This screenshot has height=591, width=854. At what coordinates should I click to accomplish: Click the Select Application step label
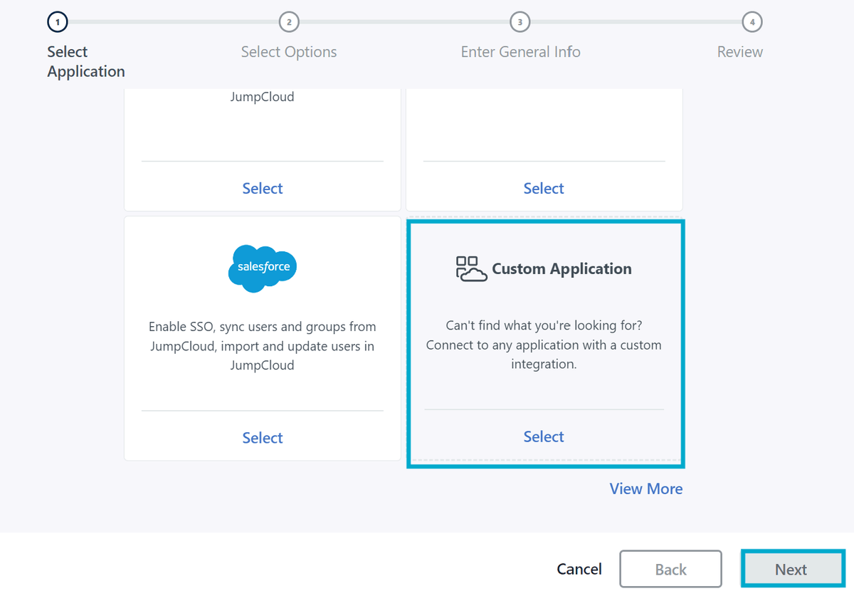click(x=85, y=61)
